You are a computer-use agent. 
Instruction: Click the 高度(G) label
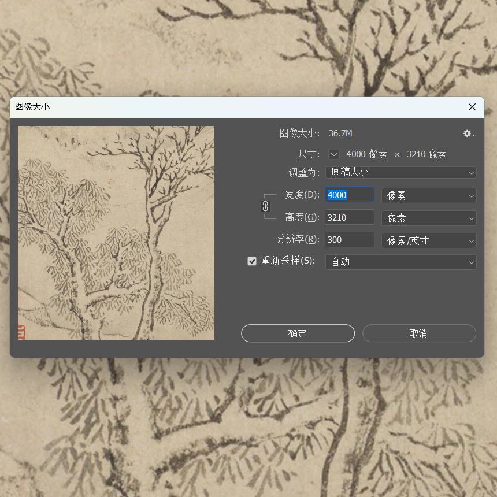point(302,217)
